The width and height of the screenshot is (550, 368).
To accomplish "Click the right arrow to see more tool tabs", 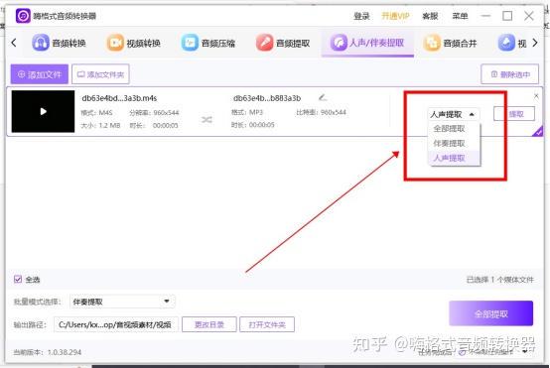I will (535, 43).
